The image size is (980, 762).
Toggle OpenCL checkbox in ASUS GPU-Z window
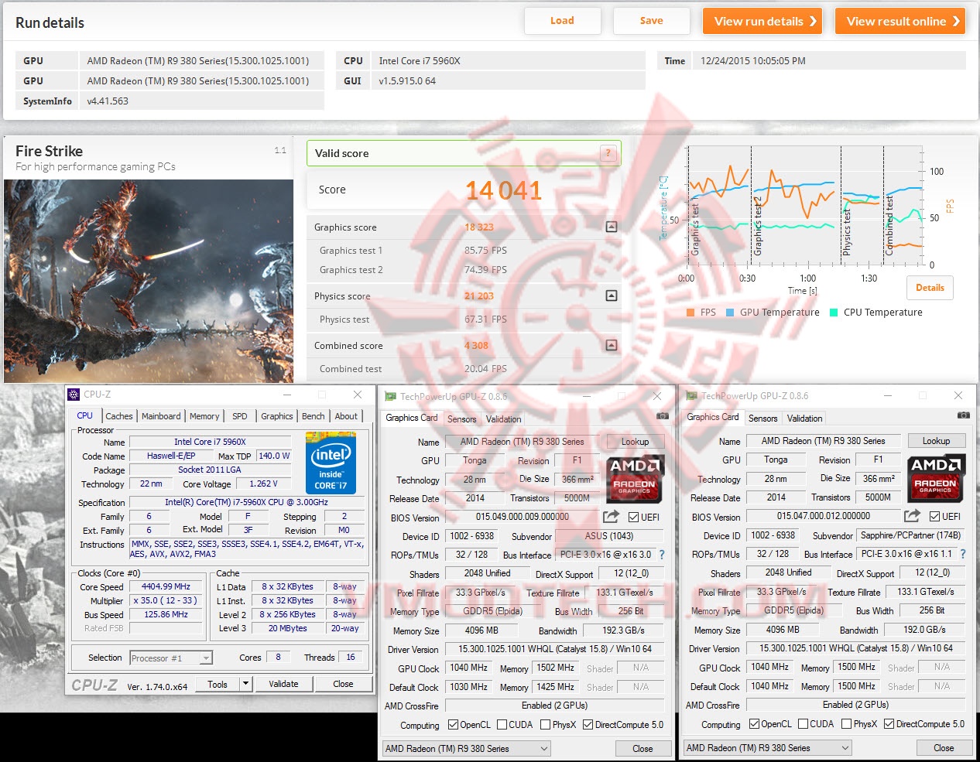point(454,725)
